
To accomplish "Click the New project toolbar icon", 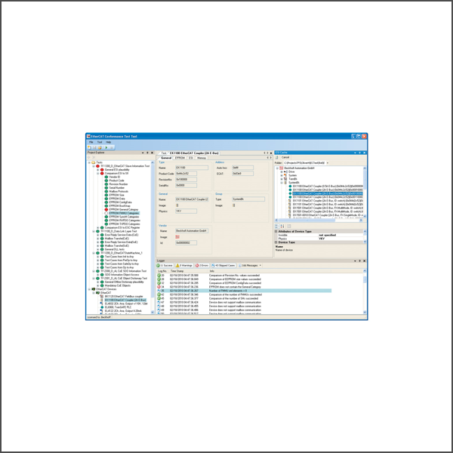I will click(89, 148).
